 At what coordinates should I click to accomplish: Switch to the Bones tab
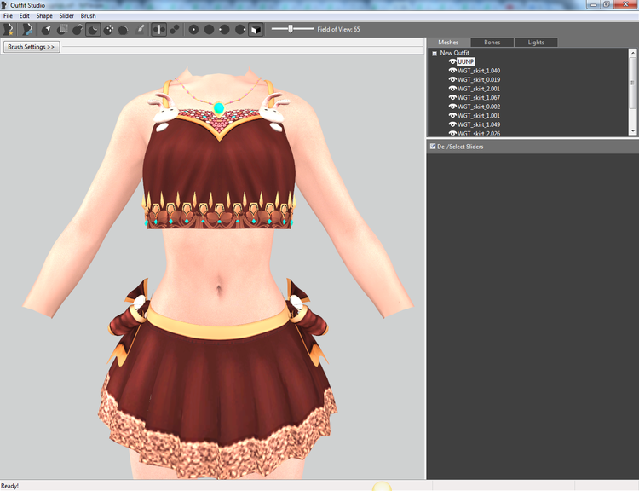coord(492,43)
